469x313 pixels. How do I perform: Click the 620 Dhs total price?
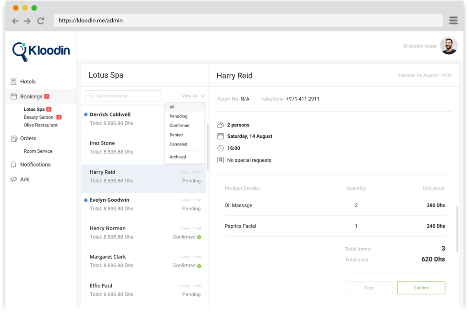pos(433,259)
